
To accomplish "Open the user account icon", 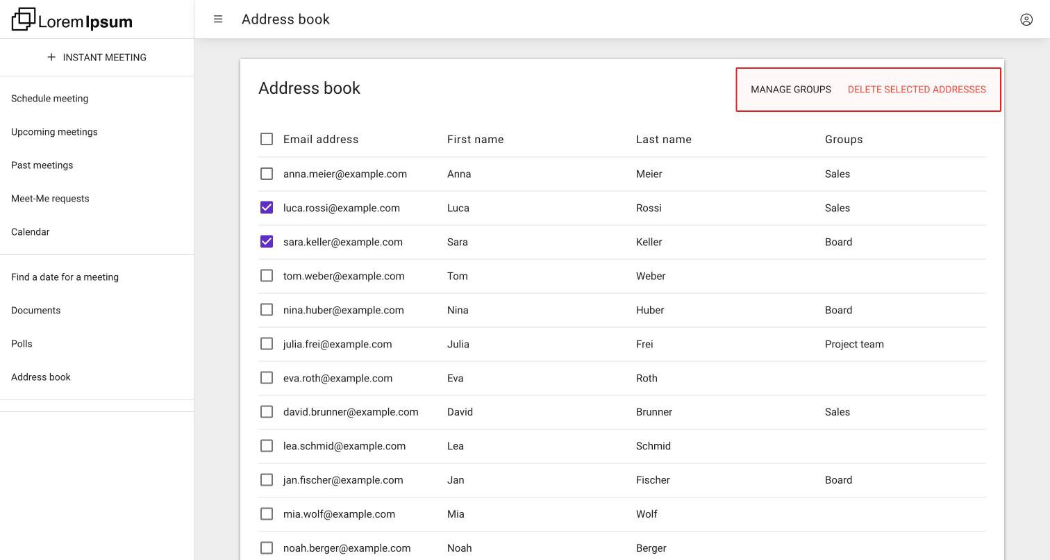I will pos(1026,19).
